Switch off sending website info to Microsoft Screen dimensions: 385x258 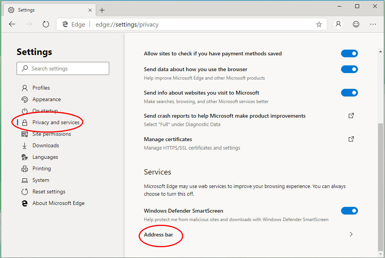point(350,93)
